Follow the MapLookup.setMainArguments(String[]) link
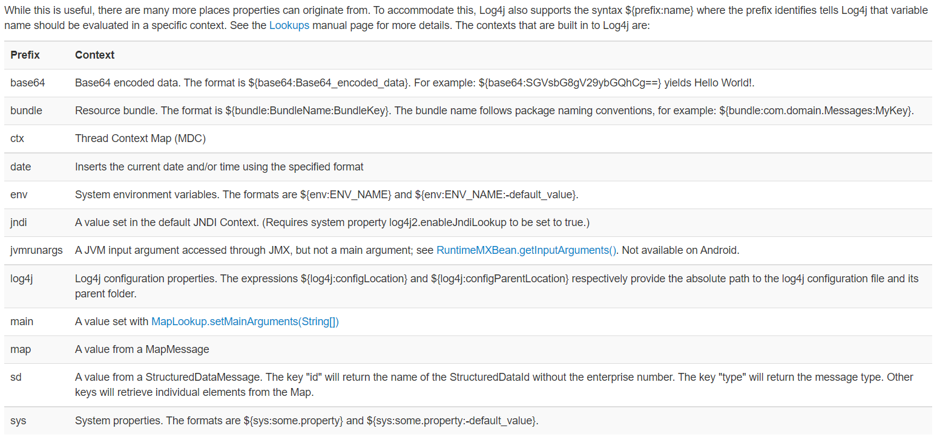 point(245,322)
